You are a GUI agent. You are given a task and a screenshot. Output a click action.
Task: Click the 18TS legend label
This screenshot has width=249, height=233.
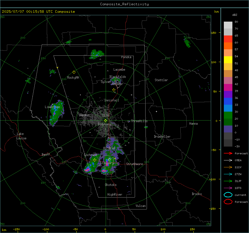[x=238, y=188]
